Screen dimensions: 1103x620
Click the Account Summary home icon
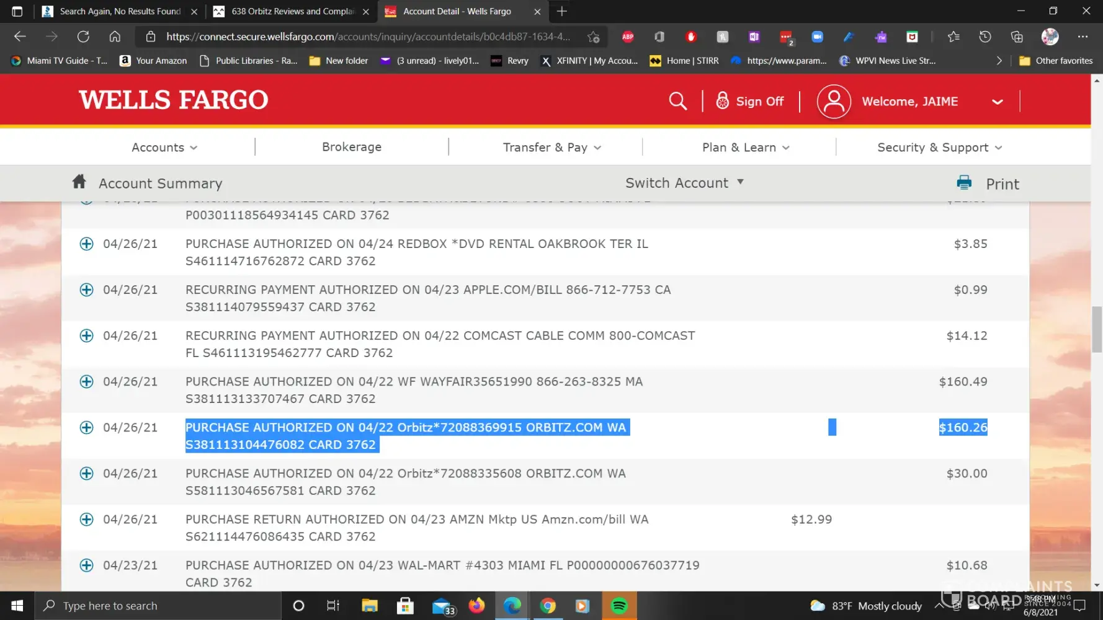(79, 182)
